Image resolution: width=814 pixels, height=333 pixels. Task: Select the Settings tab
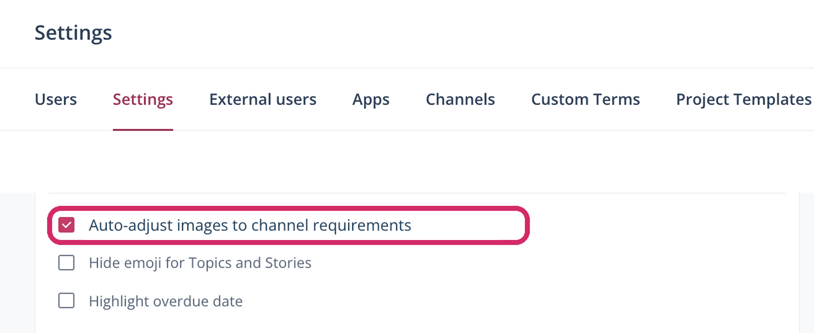[143, 100]
